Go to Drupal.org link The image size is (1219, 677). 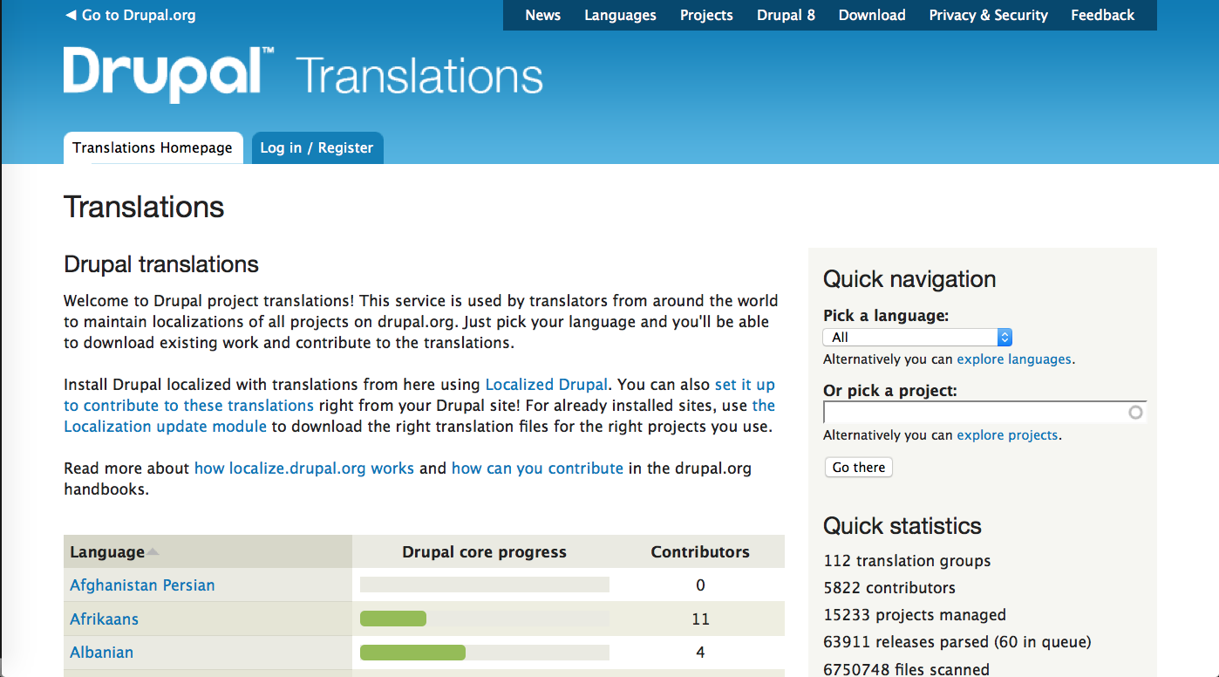(131, 15)
